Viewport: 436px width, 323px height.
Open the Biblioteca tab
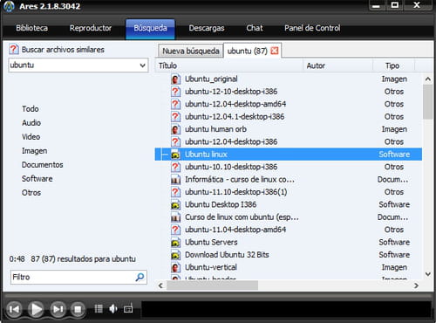31,28
